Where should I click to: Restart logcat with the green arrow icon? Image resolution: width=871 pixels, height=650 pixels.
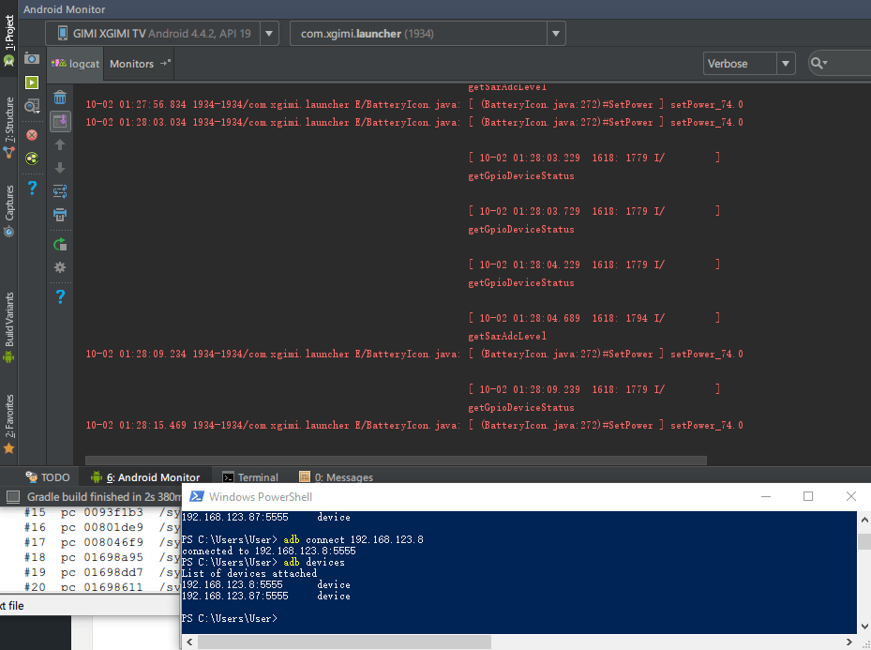(x=60, y=244)
